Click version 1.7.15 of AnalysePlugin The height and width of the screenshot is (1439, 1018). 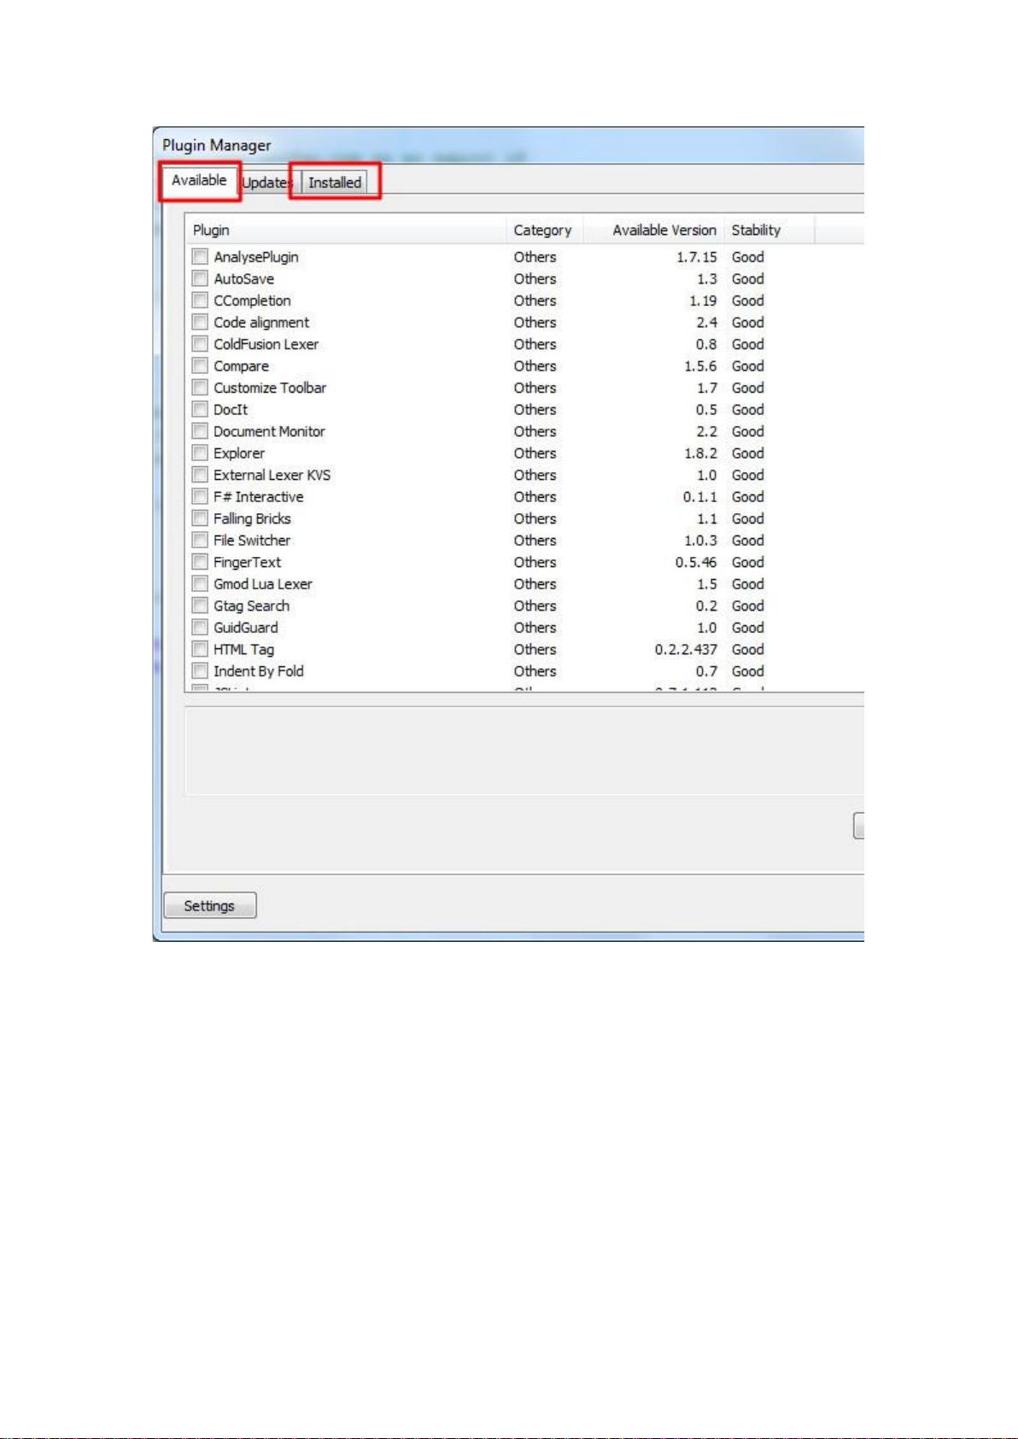[697, 257]
